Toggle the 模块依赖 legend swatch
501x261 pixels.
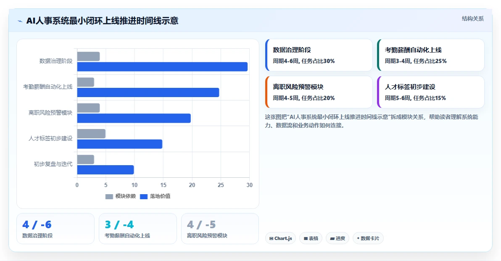[x=109, y=196]
